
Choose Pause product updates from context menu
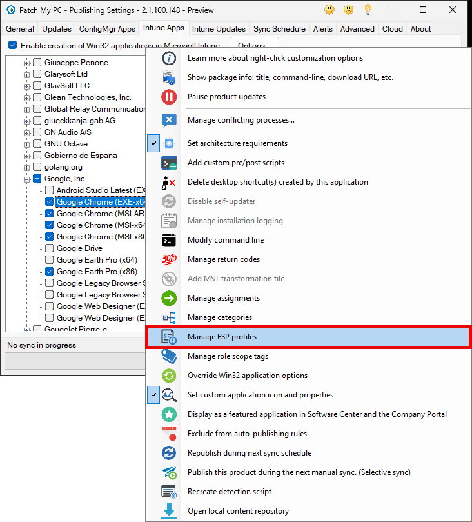point(309,97)
